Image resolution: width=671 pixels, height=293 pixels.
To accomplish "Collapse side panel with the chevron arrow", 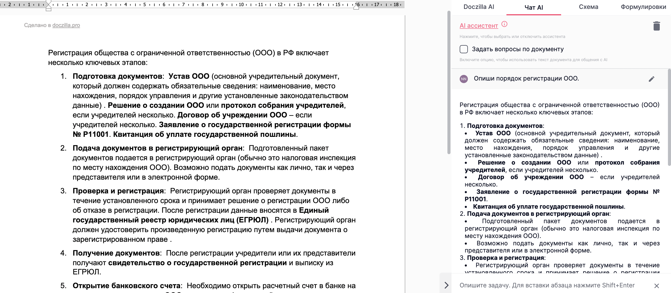I will click(446, 285).
